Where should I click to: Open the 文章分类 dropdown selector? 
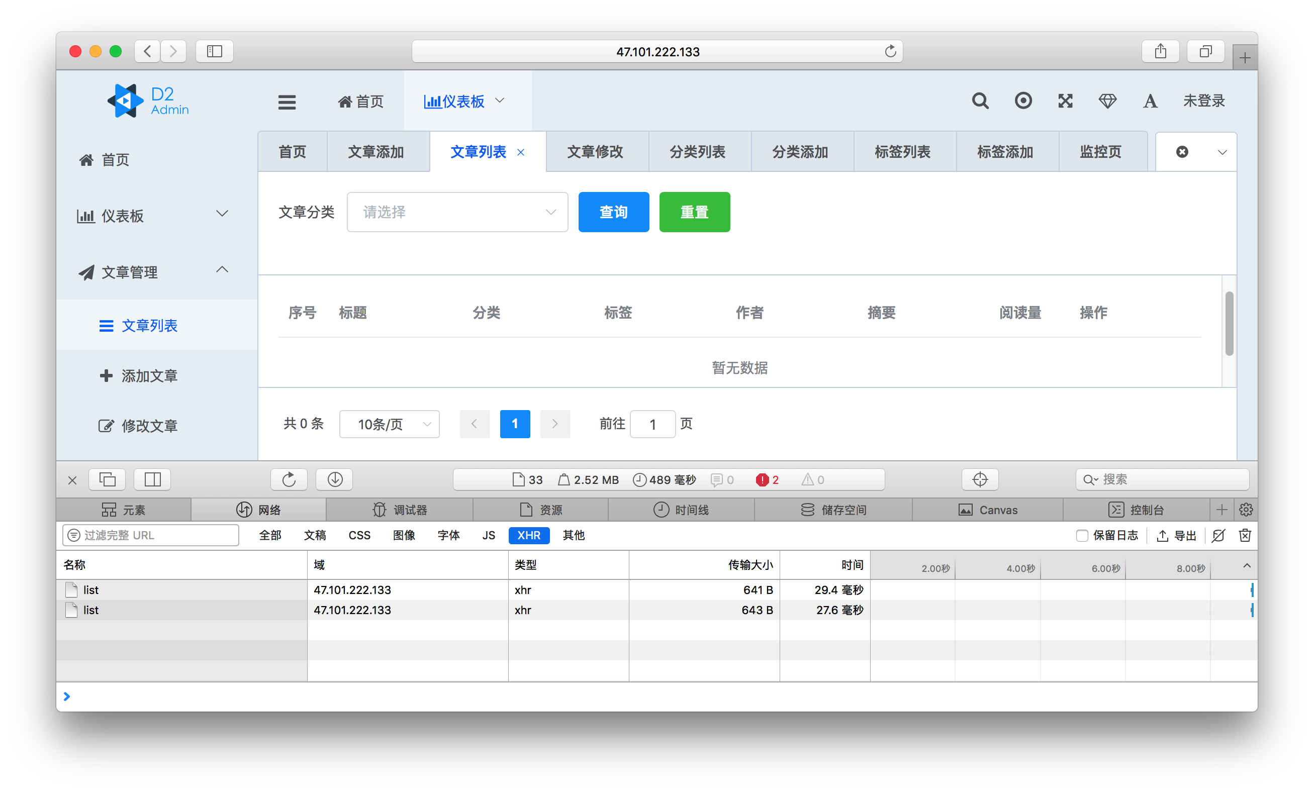457,212
